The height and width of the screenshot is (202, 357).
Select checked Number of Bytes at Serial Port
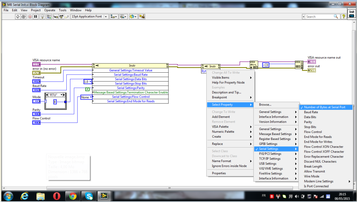pyautogui.click(x=326, y=107)
